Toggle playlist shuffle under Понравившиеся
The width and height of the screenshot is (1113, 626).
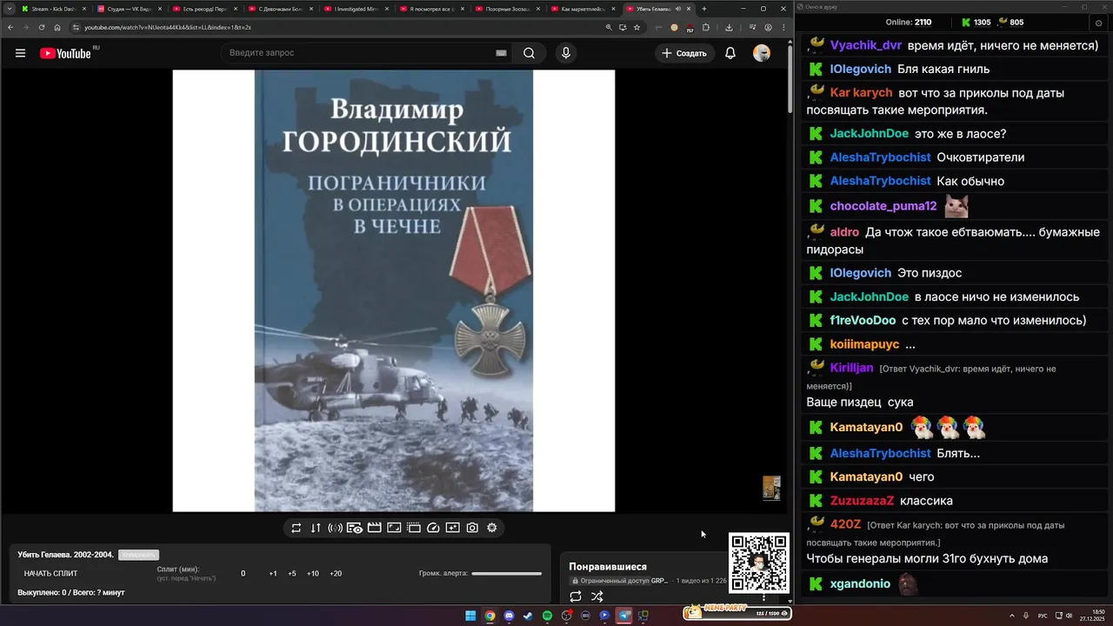point(597,596)
